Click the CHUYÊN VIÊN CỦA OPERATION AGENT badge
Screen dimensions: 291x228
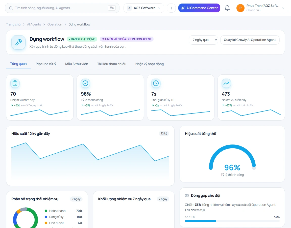click(x=127, y=39)
